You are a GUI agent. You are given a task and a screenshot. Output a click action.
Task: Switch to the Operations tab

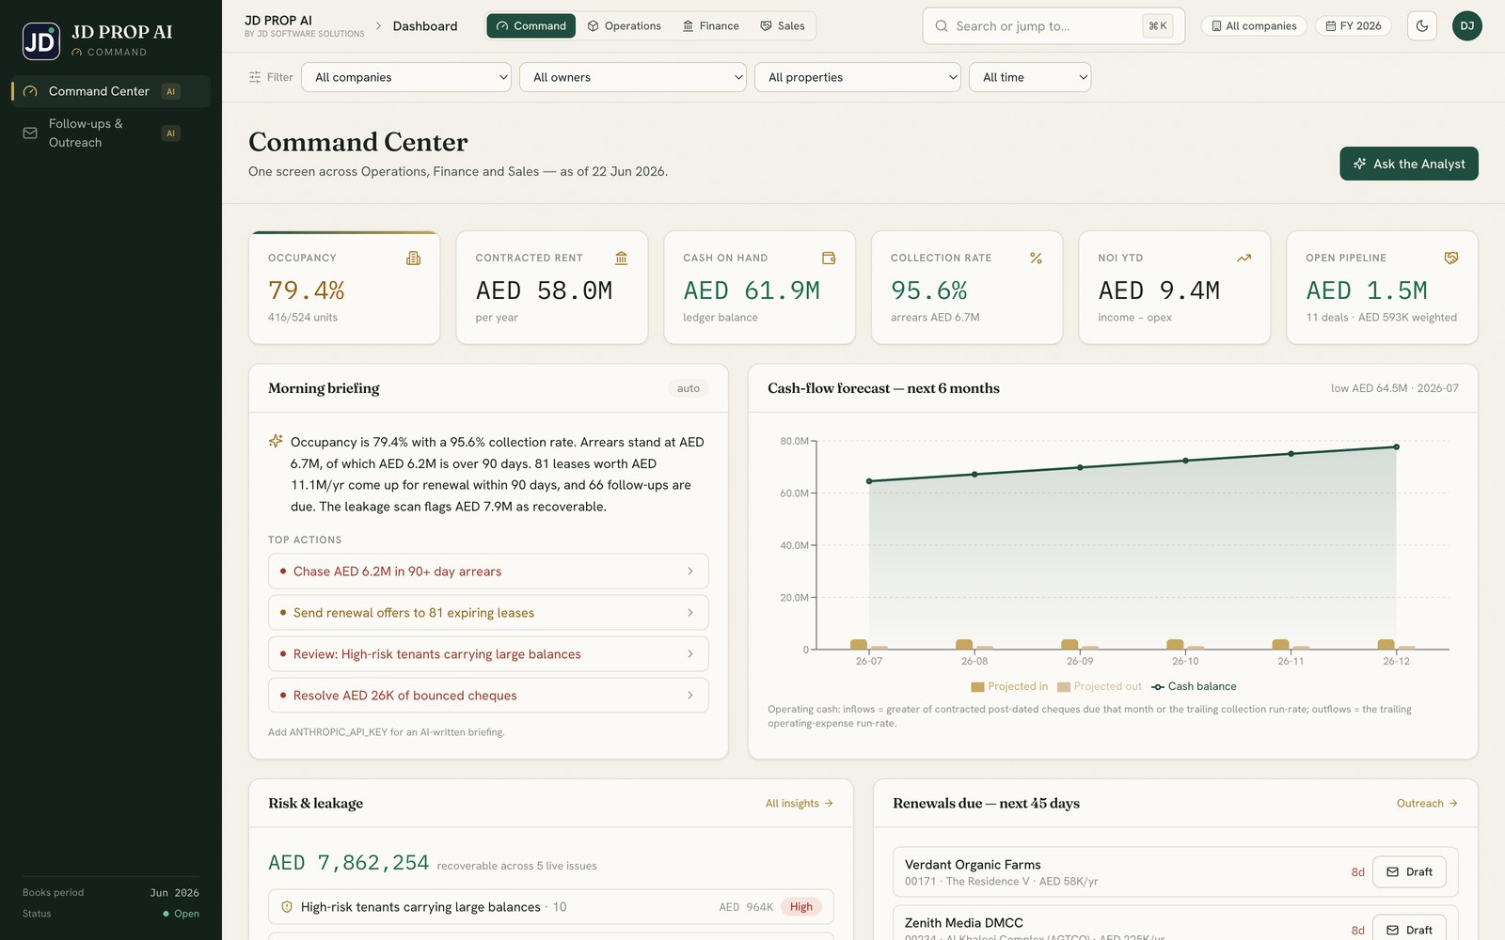pos(624,26)
